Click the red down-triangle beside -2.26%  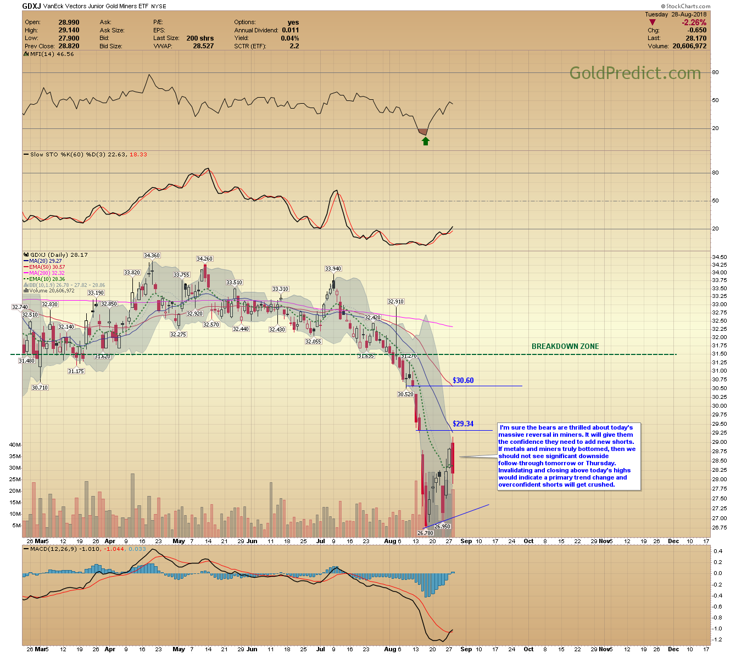652,22
